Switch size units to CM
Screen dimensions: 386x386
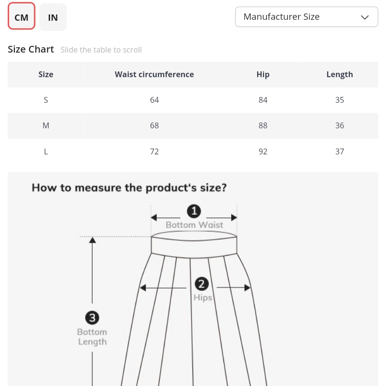point(22,17)
